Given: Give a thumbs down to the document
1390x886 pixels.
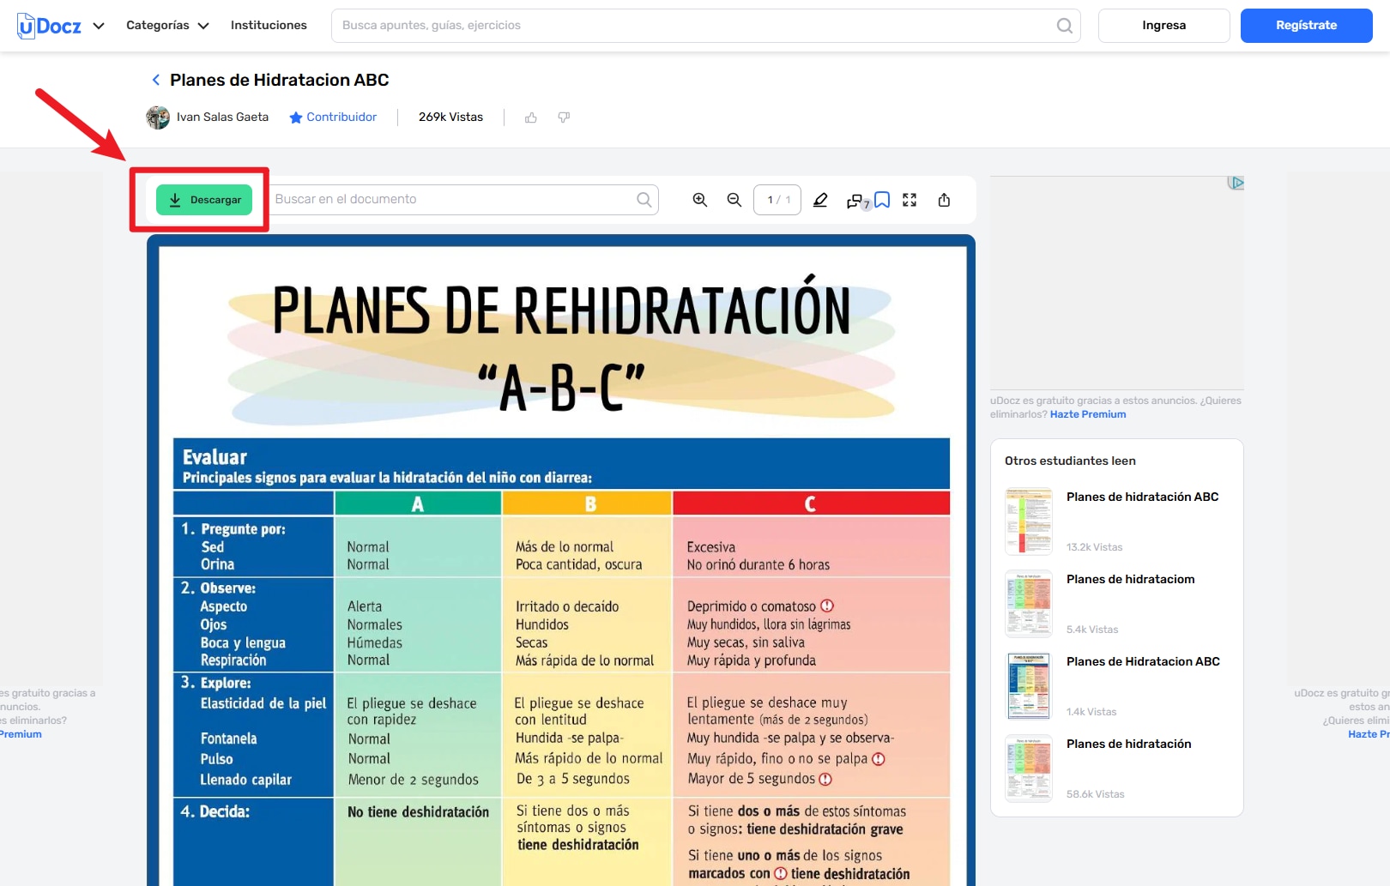Looking at the screenshot, I should pos(564,117).
